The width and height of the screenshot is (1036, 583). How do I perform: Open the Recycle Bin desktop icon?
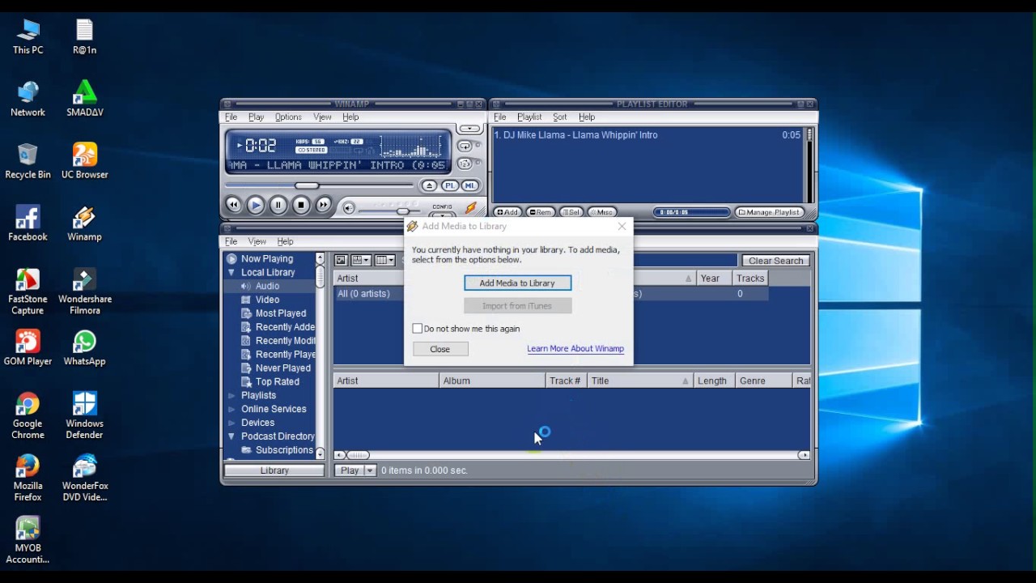(x=28, y=161)
